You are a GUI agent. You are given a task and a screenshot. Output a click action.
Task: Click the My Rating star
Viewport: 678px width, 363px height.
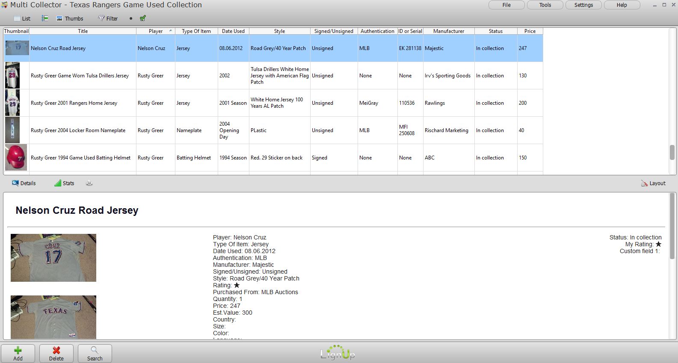tap(658, 244)
